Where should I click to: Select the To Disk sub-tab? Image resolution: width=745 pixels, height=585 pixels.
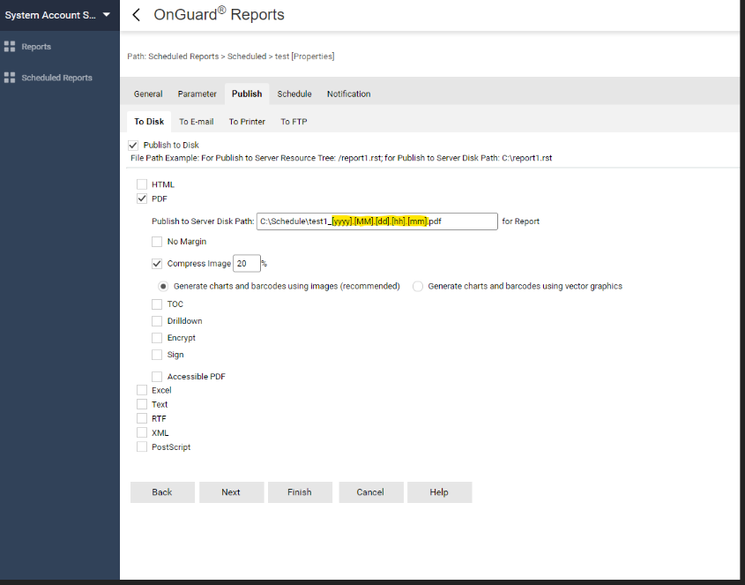[149, 121]
